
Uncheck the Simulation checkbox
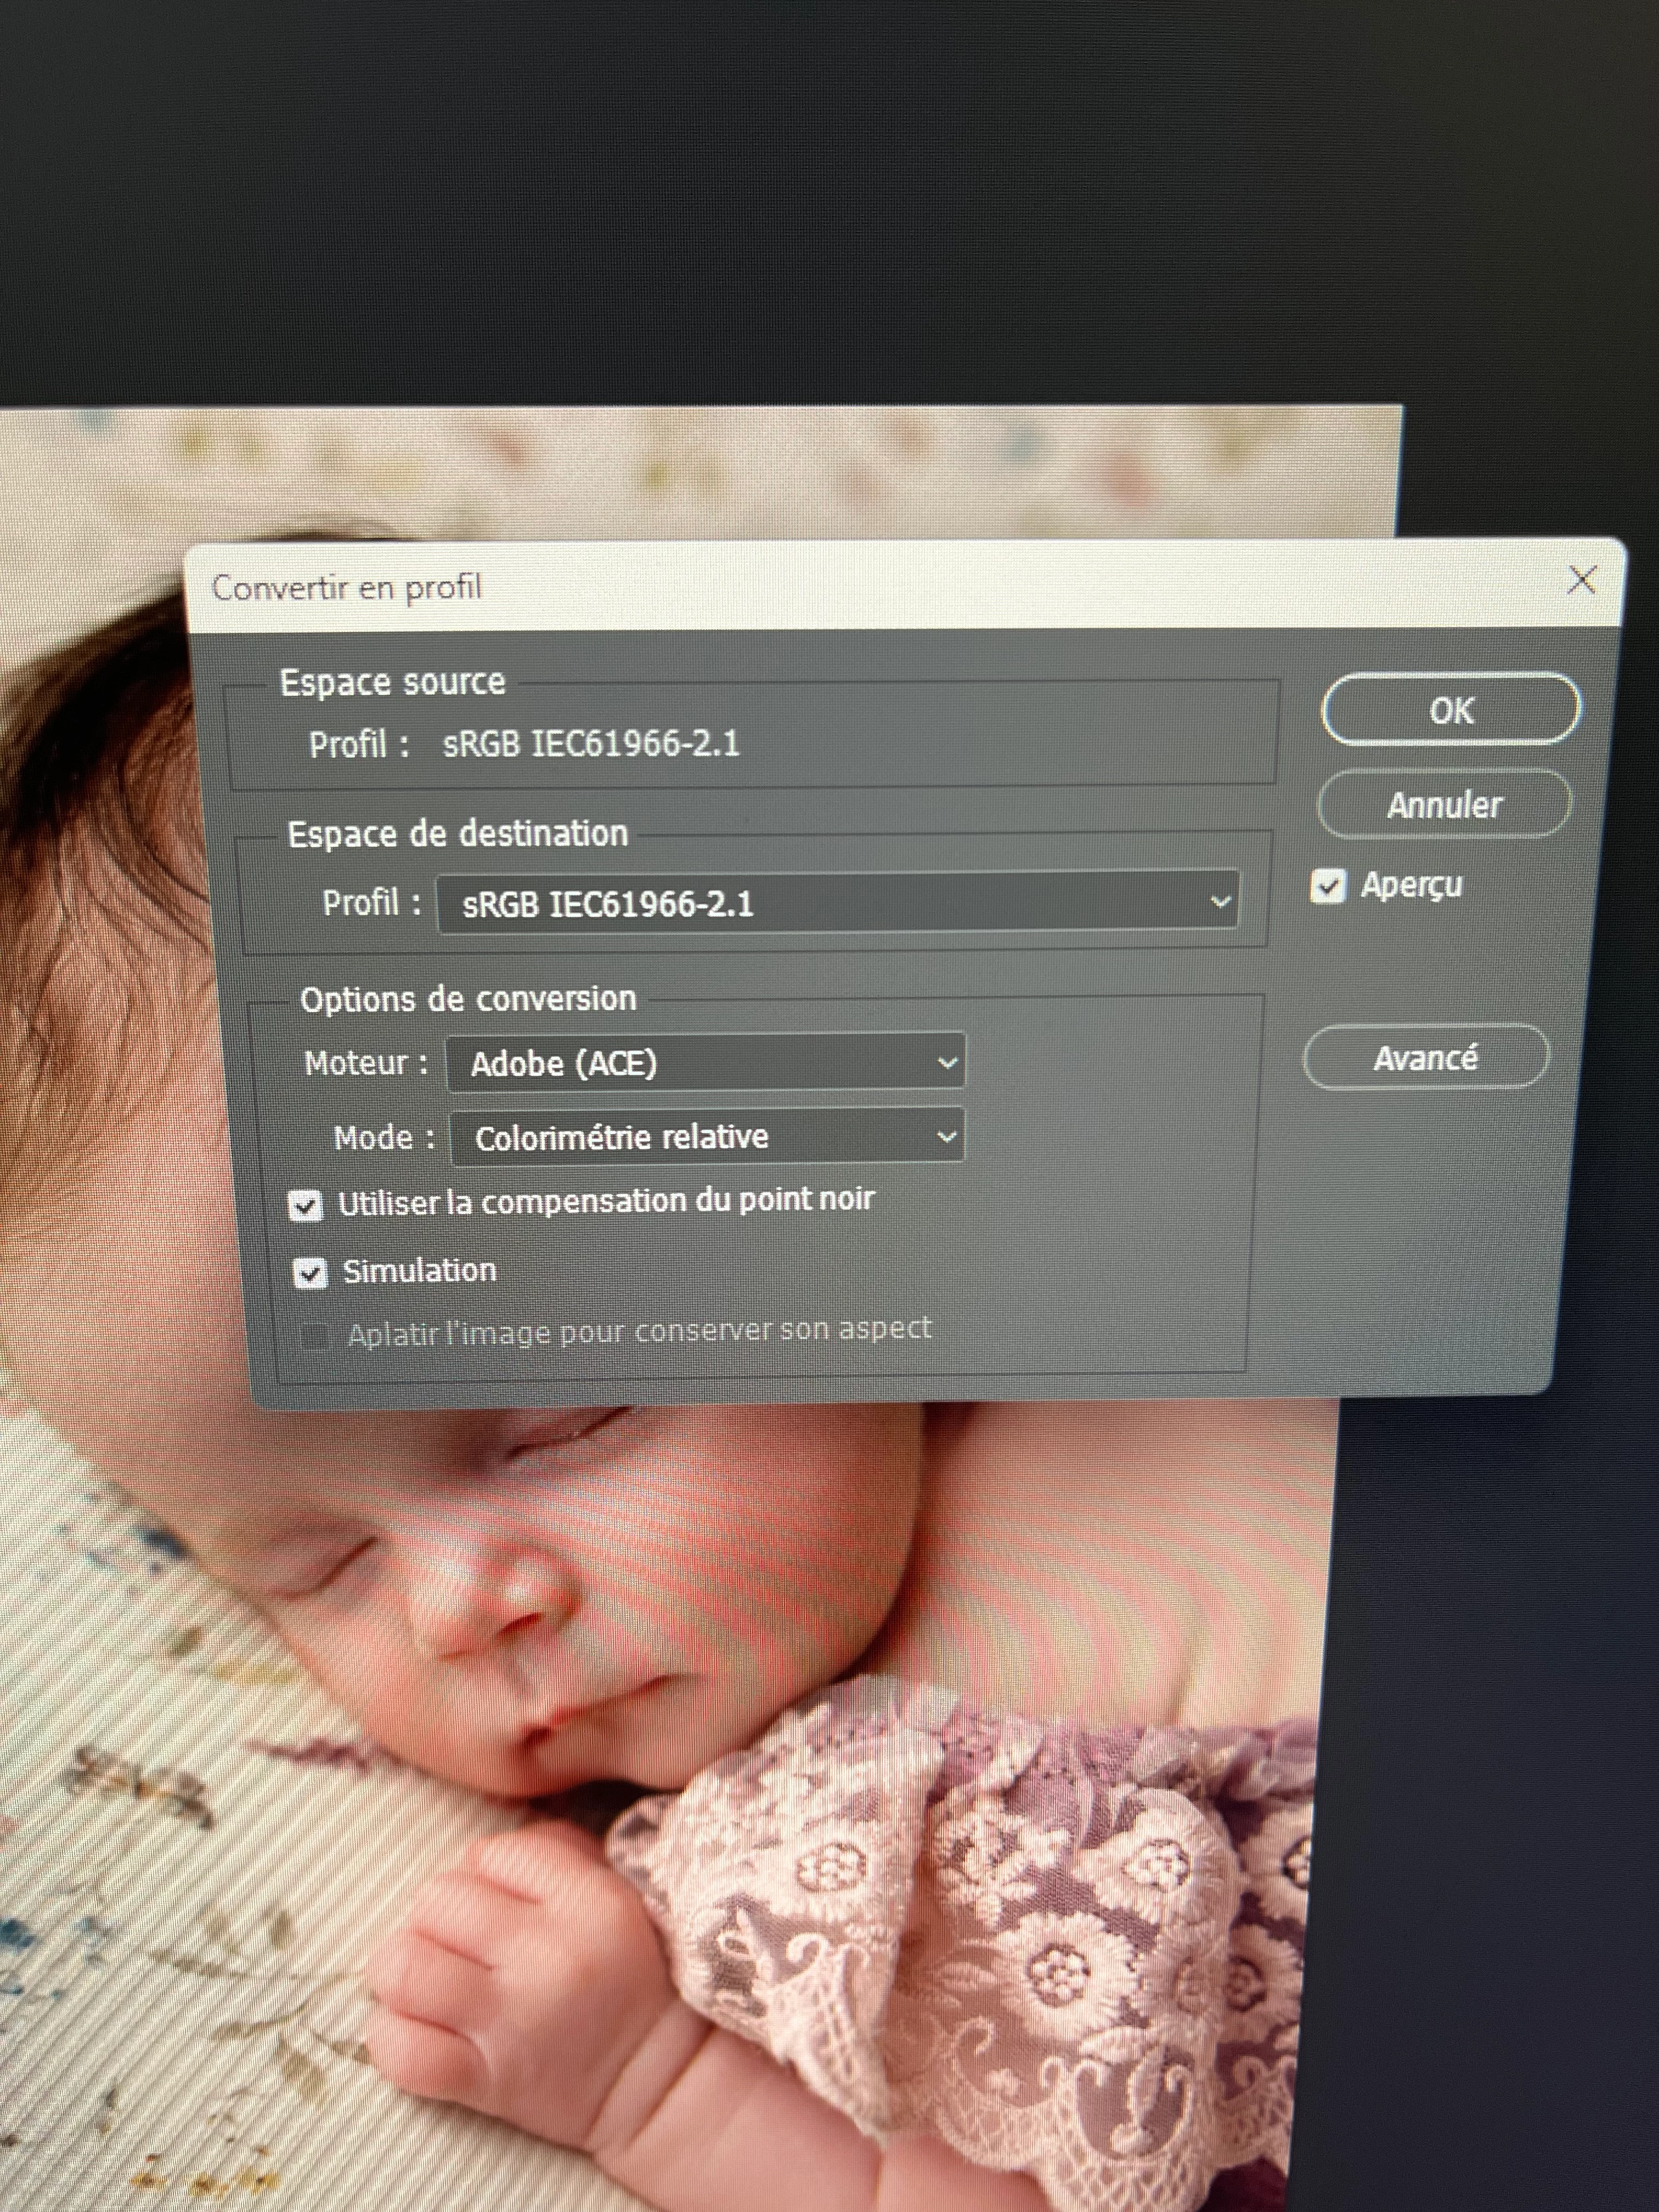[x=310, y=1273]
